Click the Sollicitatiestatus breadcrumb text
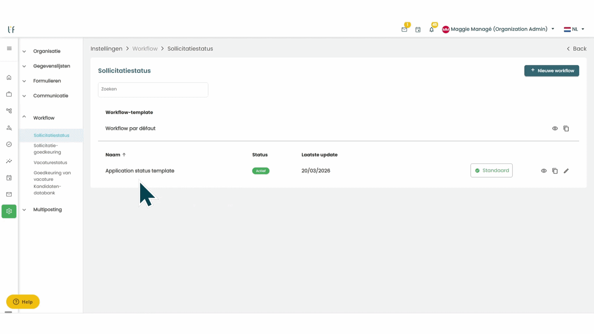The height and width of the screenshot is (334, 594). [190, 49]
